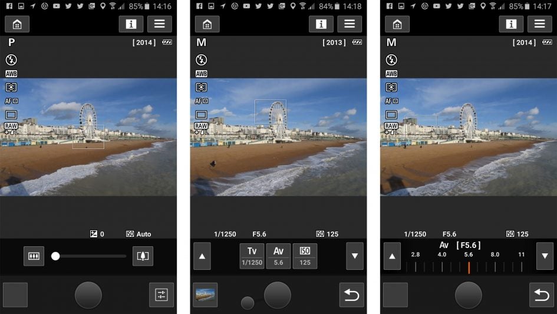Select the Tv 1/1250 shutter speed tile
557x314 pixels.
252,256
